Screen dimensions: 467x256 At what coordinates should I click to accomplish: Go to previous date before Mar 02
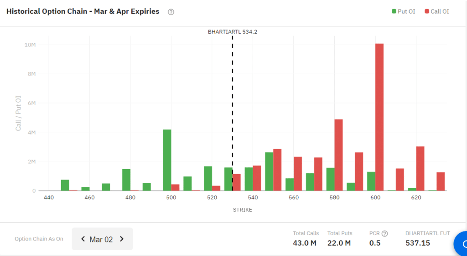coord(83,239)
